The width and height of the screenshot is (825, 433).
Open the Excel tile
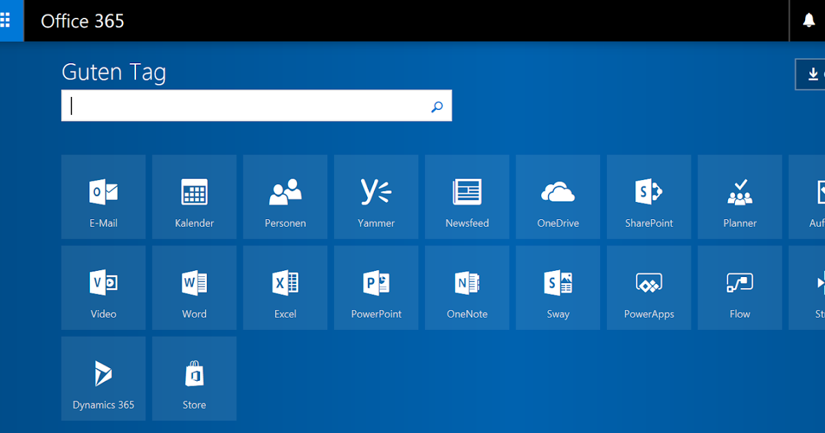(x=285, y=287)
